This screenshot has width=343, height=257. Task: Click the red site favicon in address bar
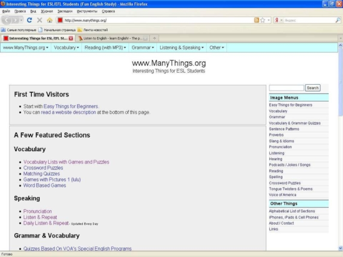tap(60, 20)
